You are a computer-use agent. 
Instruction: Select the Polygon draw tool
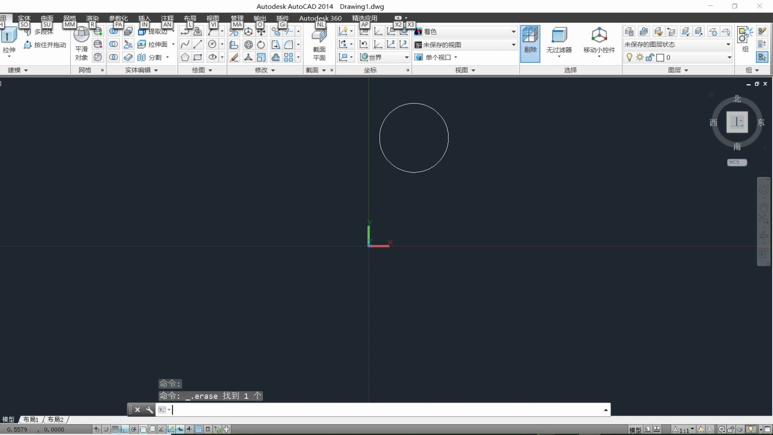[x=185, y=57]
